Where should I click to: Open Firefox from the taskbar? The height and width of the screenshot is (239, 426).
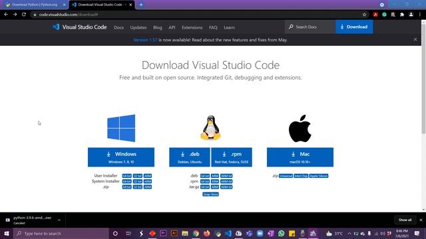pyautogui.click(x=207, y=233)
